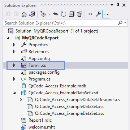The height and width of the screenshot is (130, 130).
Task: Click the Solution Explorer title text
Action: [21, 5]
